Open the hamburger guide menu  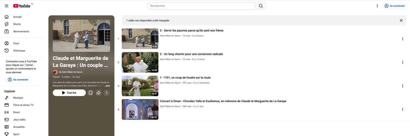coord(7,6)
